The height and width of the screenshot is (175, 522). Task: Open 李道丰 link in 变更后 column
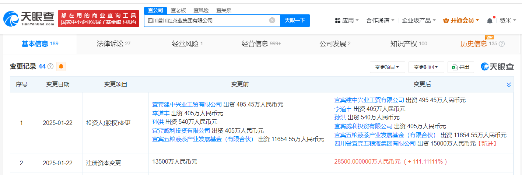[343, 109]
